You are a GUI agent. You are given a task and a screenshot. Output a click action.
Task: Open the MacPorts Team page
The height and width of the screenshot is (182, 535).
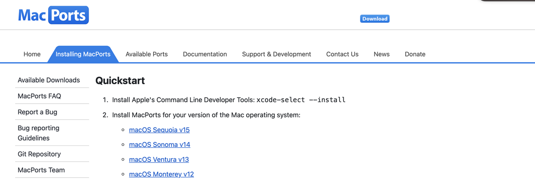52,170
